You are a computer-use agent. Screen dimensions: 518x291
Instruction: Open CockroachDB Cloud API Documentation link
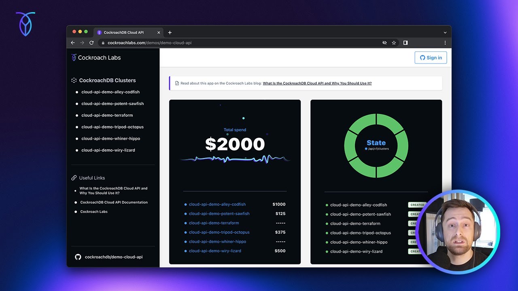point(114,202)
